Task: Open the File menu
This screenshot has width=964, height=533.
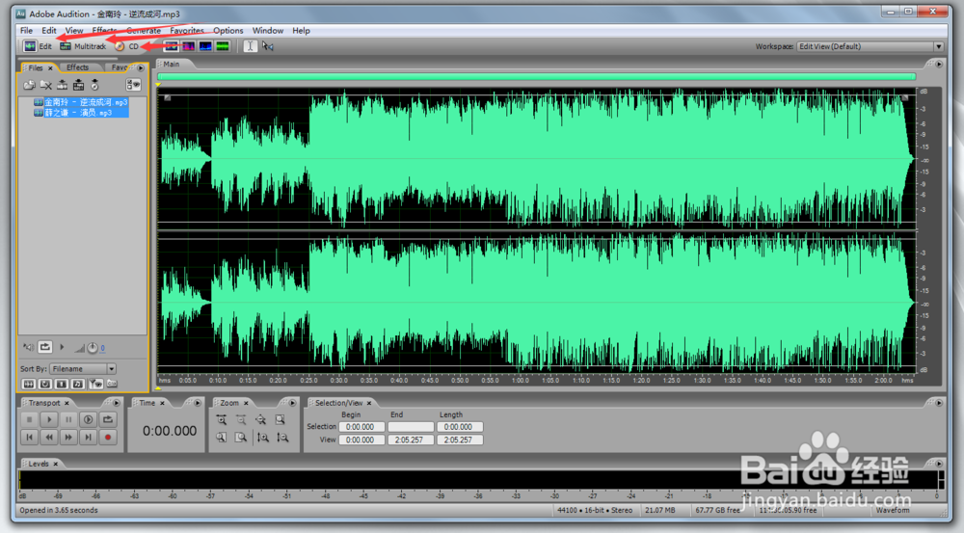Action: point(26,30)
